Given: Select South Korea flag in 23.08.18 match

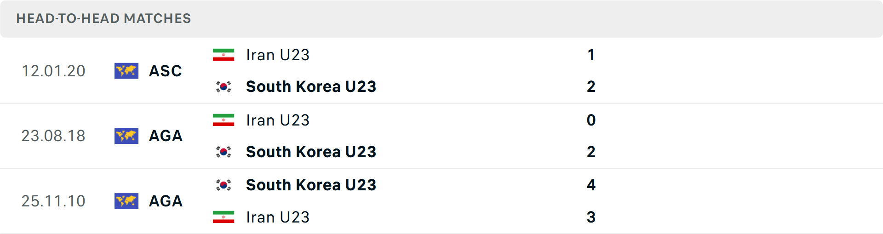Looking at the screenshot, I should click(224, 152).
